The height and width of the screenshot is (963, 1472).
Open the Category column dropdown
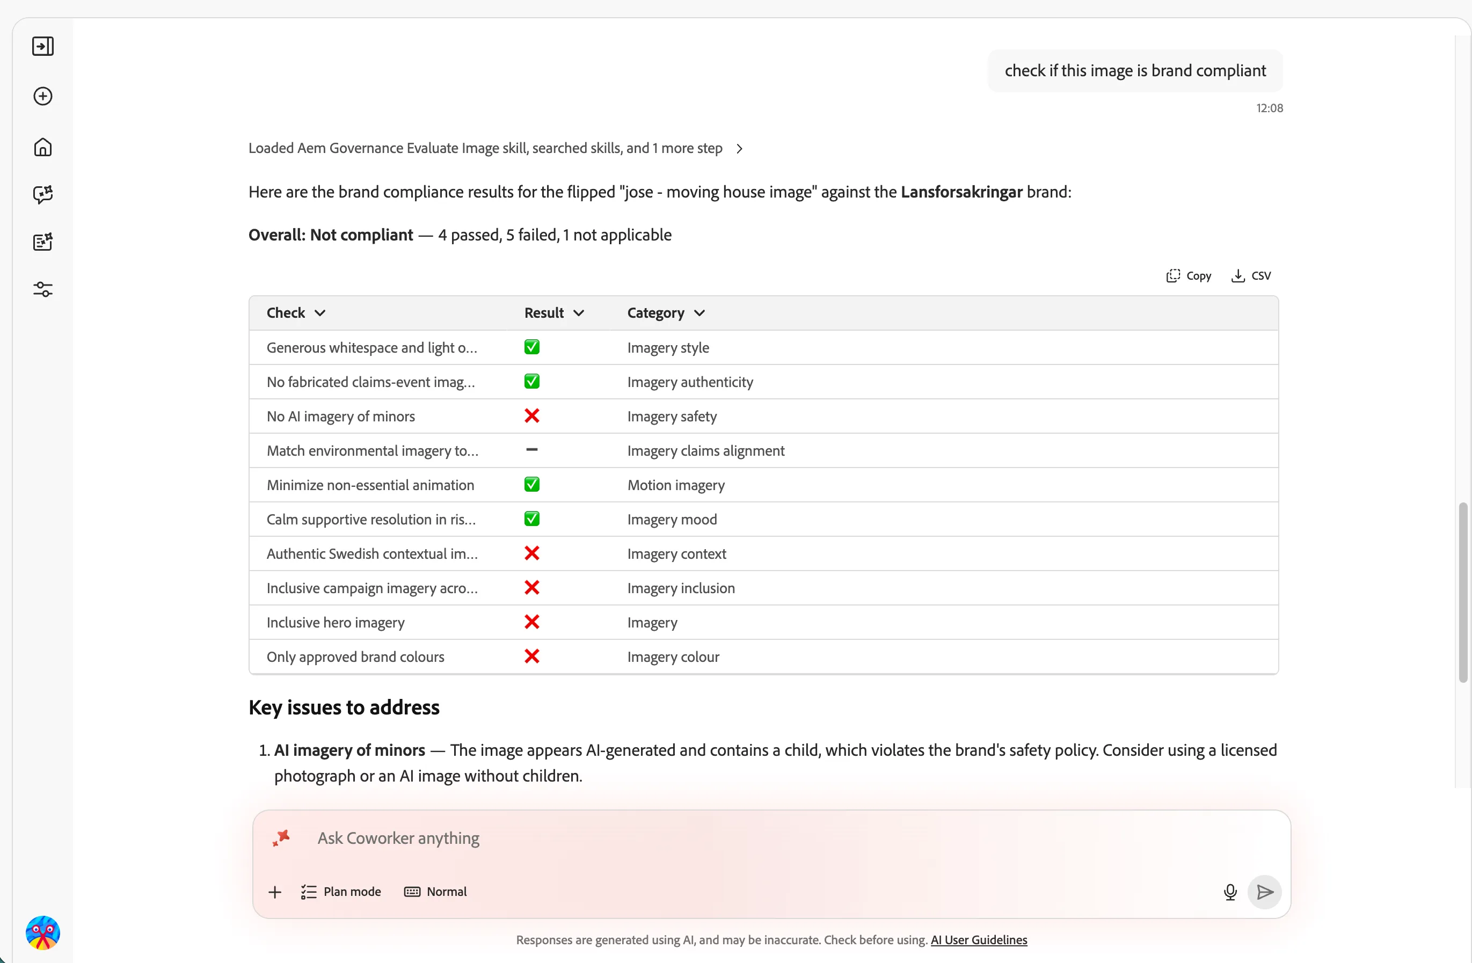(x=666, y=313)
